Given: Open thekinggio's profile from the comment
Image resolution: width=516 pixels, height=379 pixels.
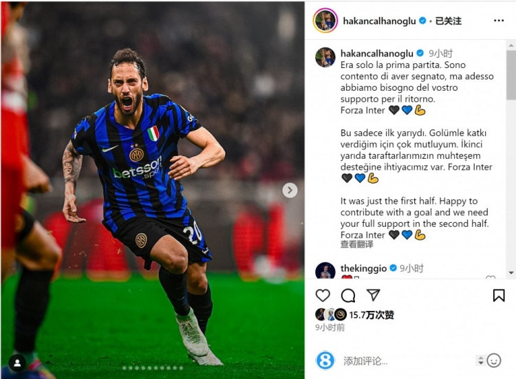Looking at the screenshot, I should (363, 268).
